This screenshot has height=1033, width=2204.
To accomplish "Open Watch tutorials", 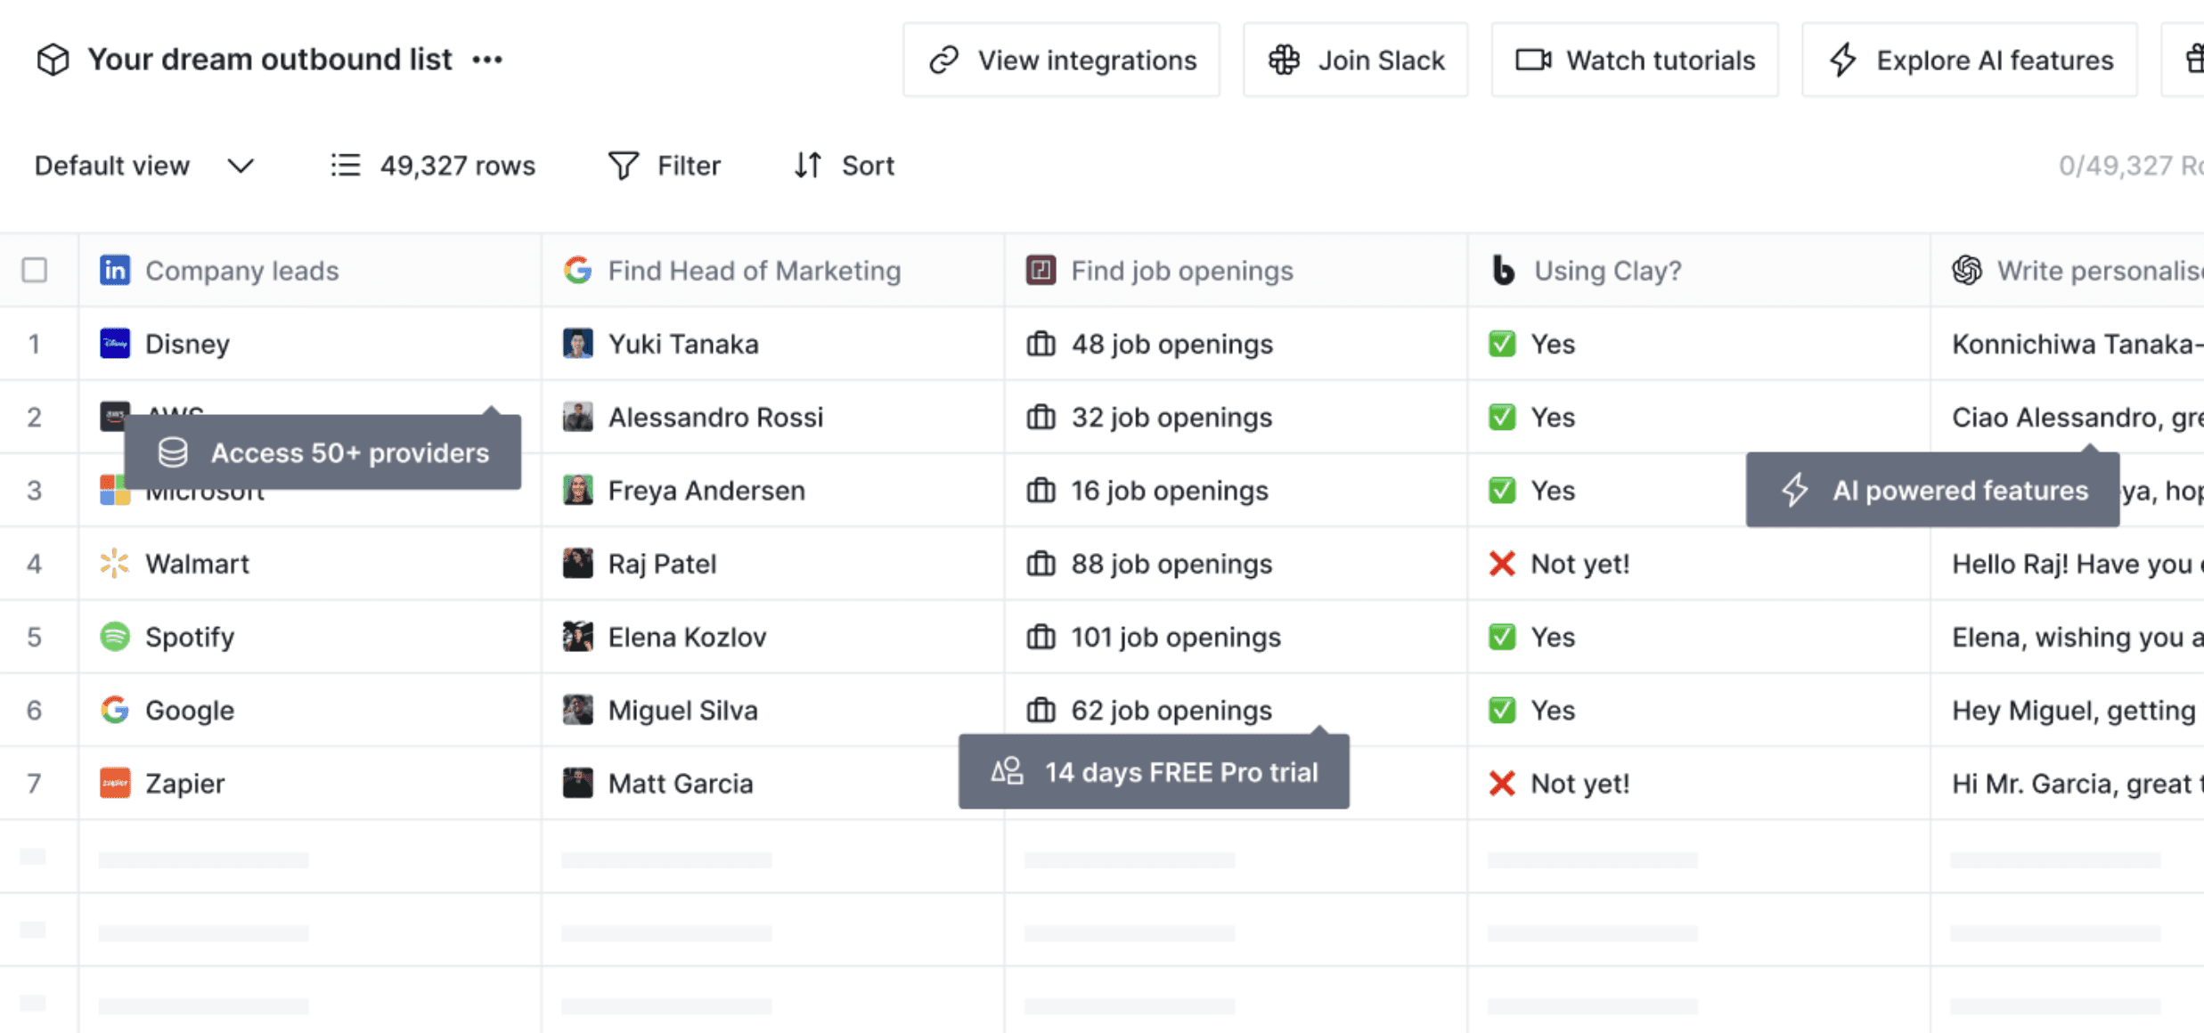I will pos(1635,60).
